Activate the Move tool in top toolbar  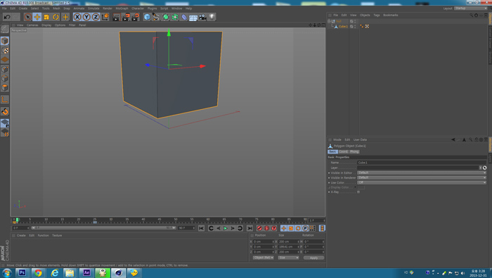(x=37, y=17)
